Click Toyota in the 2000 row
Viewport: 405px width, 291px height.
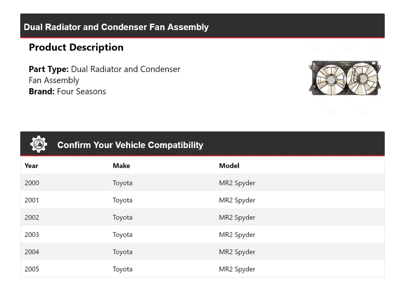(122, 183)
